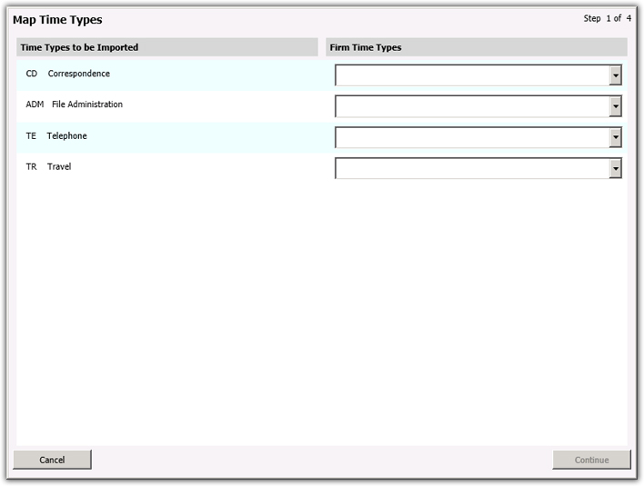Click the Map Time Types title
Viewport: 644px width, 486px height.
click(x=57, y=20)
